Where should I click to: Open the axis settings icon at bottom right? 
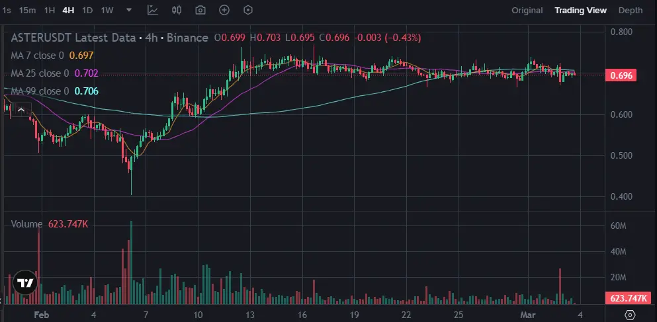pos(630,315)
